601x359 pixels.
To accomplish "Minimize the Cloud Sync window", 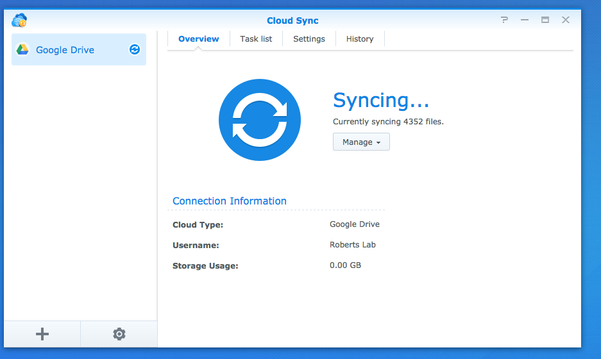I will 525,20.
